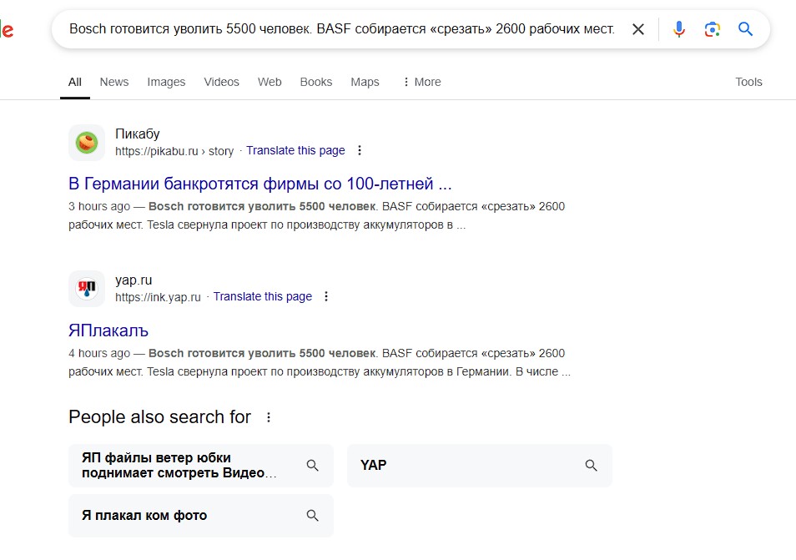
Task: Search ЯП файлы ветер юбки поднимает suggestion
Action: [200, 466]
